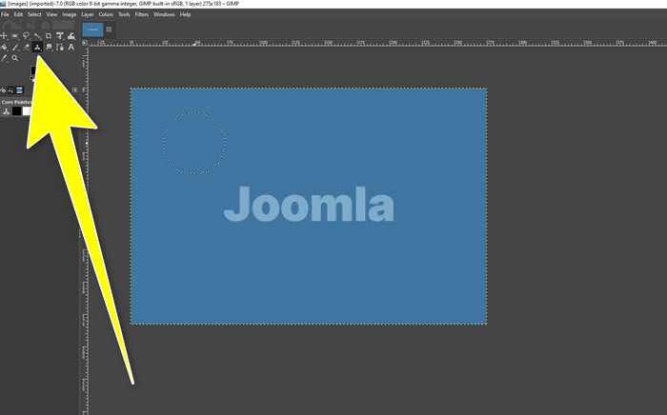This screenshot has width=667, height=415.
Task: Select the Fuzzy Select wand tool
Action: click(x=38, y=36)
